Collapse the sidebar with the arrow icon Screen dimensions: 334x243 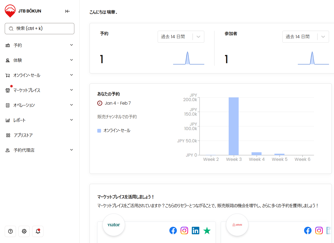[x=67, y=11]
